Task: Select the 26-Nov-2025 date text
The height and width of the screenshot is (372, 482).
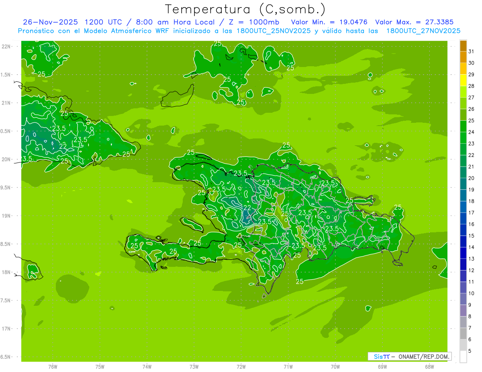Action: coord(50,22)
